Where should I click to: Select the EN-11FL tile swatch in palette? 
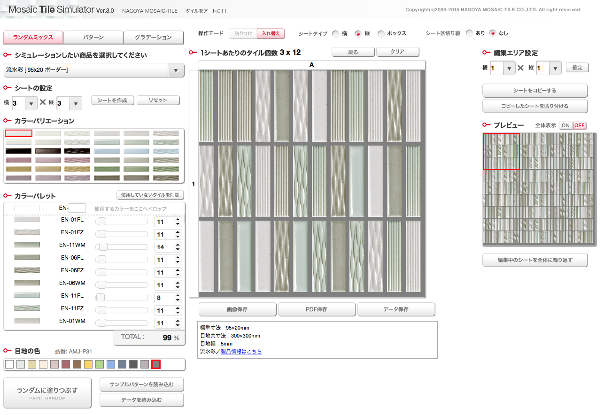click(x=27, y=295)
